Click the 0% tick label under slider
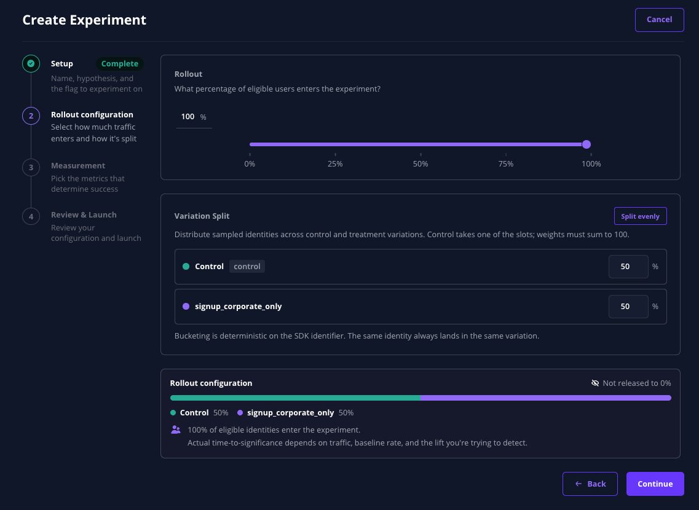The image size is (699, 510). pyautogui.click(x=250, y=164)
